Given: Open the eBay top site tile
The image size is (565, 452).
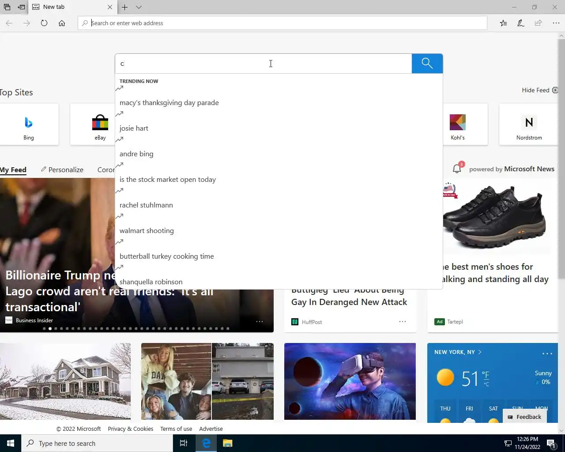Looking at the screenshot, I should point(93,124).
